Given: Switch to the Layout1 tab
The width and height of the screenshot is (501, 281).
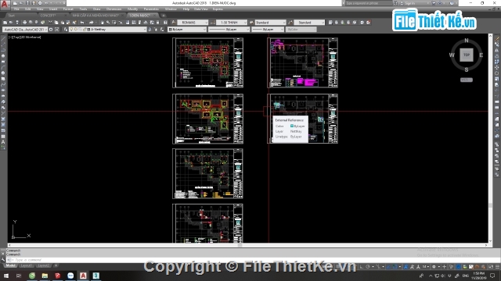Looking at the screenshot, I should 26,265.
